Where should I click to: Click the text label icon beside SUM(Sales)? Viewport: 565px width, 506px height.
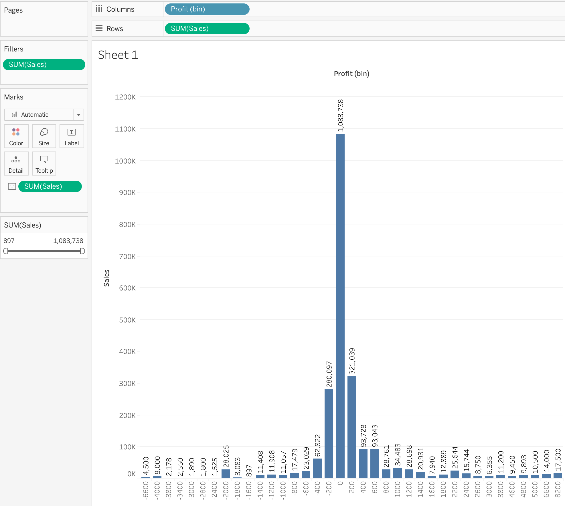(x=12, y=186)
